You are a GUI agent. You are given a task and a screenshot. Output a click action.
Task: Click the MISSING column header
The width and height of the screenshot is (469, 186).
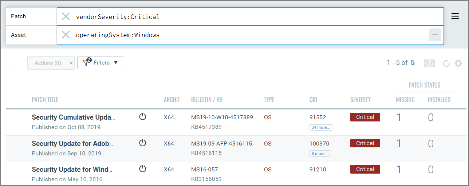(405, 100)
